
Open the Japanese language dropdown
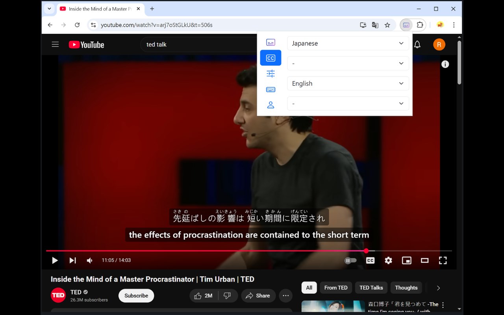coord(348,43)
